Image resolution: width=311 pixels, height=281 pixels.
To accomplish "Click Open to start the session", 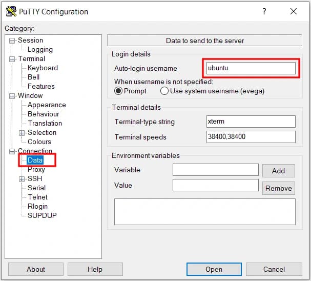I will click(214, 270).
